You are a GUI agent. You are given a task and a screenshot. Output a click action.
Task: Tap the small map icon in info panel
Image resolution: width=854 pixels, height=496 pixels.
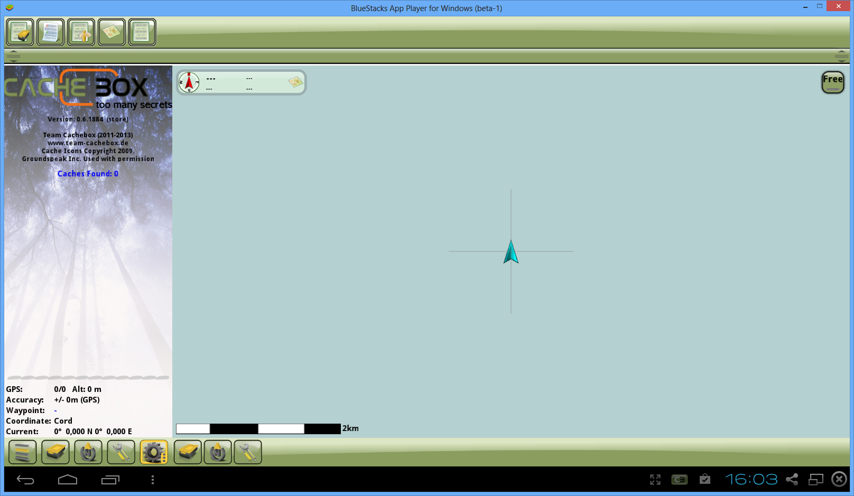pyautogui.click(x=295, y=82)
